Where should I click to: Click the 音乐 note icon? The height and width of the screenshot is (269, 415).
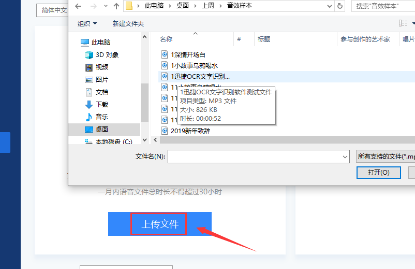89,117
